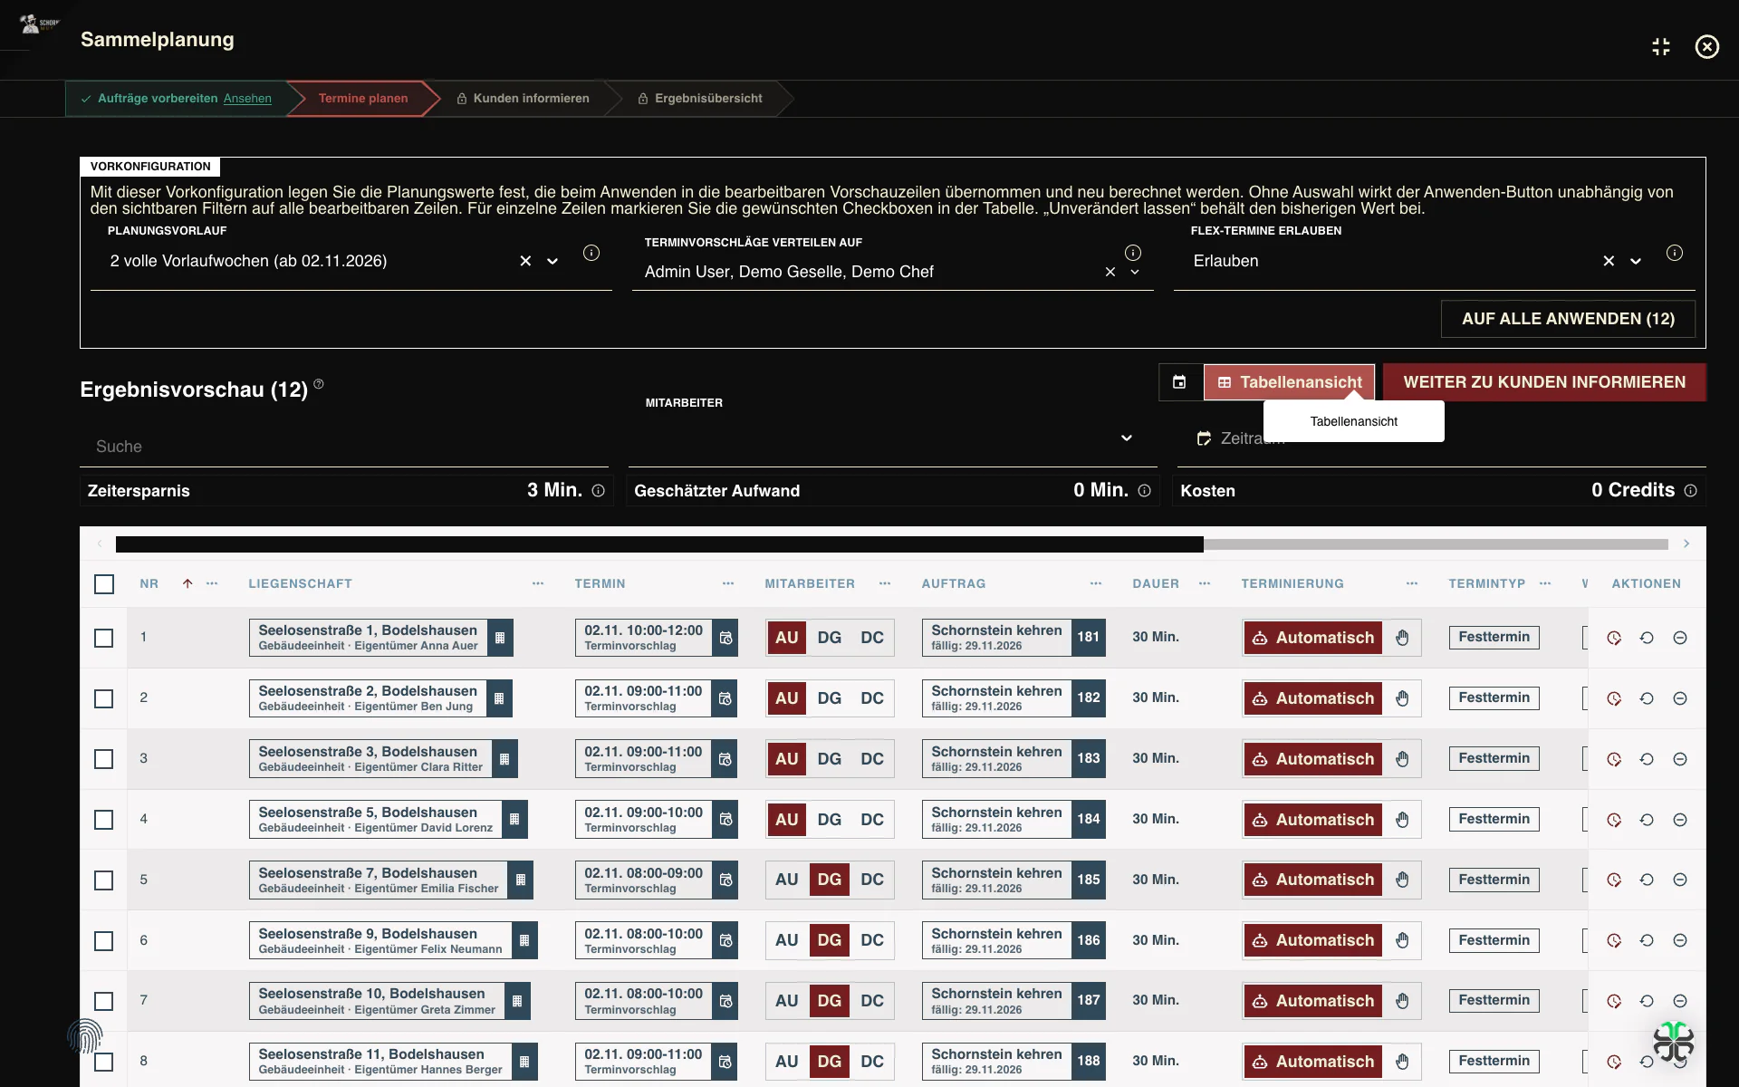The width and height of the screenshot is (1739, 1087).
Task: Open building icon for Seelosenstraße 10
Action: click(517, 1001)
